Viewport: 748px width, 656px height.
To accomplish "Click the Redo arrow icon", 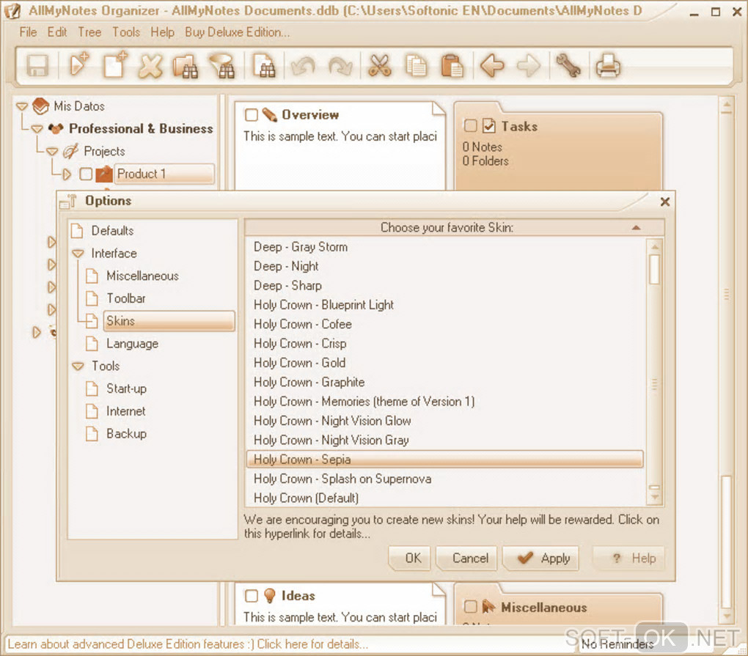I will (340, 66).
